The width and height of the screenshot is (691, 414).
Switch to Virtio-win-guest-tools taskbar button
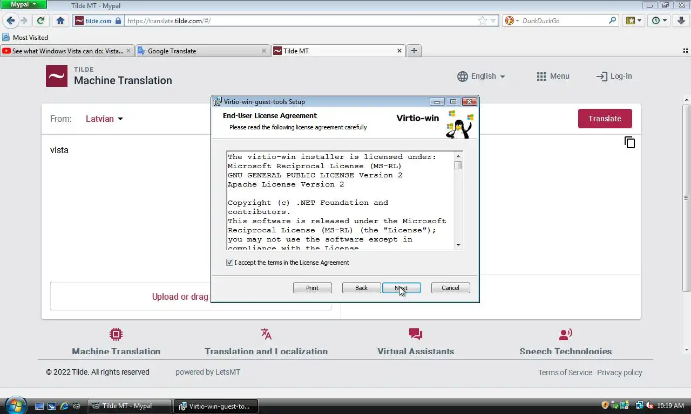pos(216,406)
